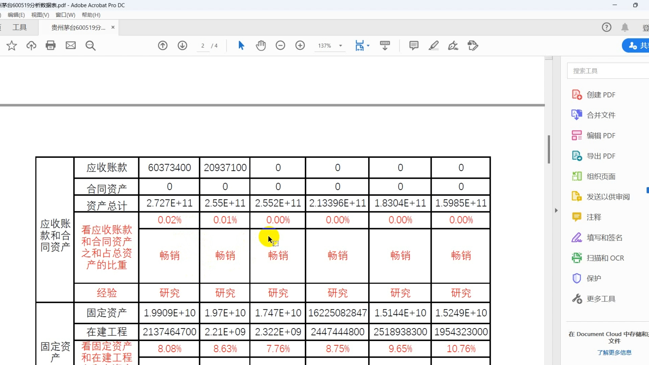Add file to starred bookmarks
The width and height of the screenshot is (649, 365).
pos(11,45)
